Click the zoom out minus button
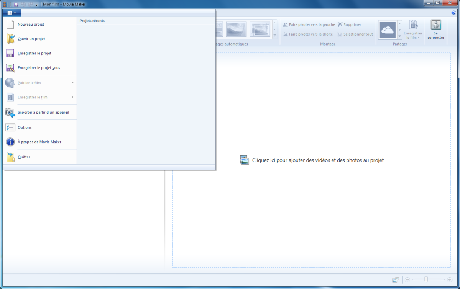 tap(407, 280)
